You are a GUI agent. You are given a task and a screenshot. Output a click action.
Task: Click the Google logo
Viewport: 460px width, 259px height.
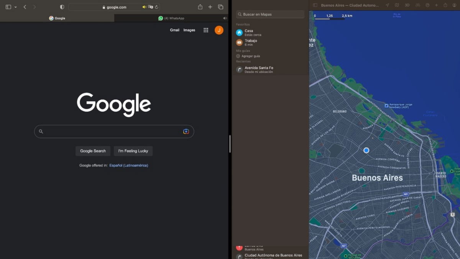coord(114,104)
